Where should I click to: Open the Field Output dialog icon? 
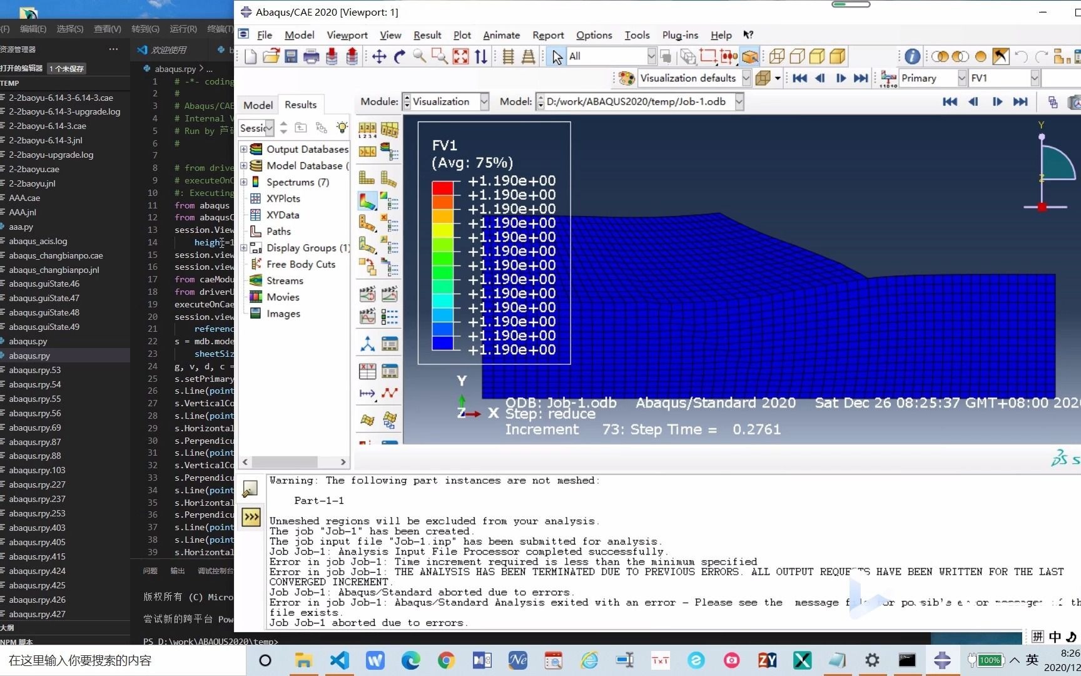(888, 78)
